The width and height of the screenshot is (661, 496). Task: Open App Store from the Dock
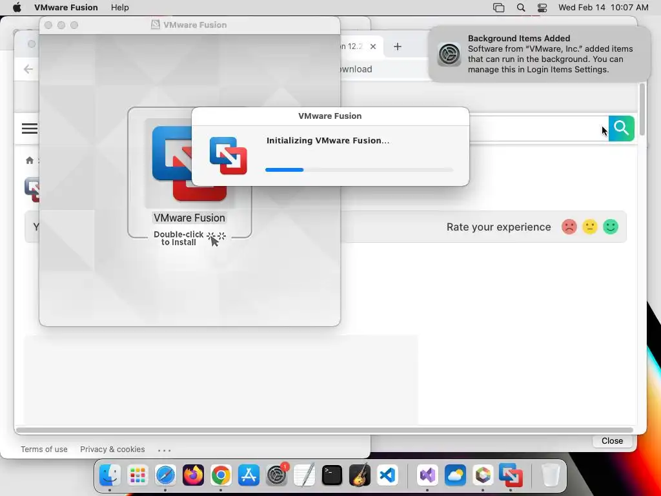pyautogui.click(x=249, y=475)
